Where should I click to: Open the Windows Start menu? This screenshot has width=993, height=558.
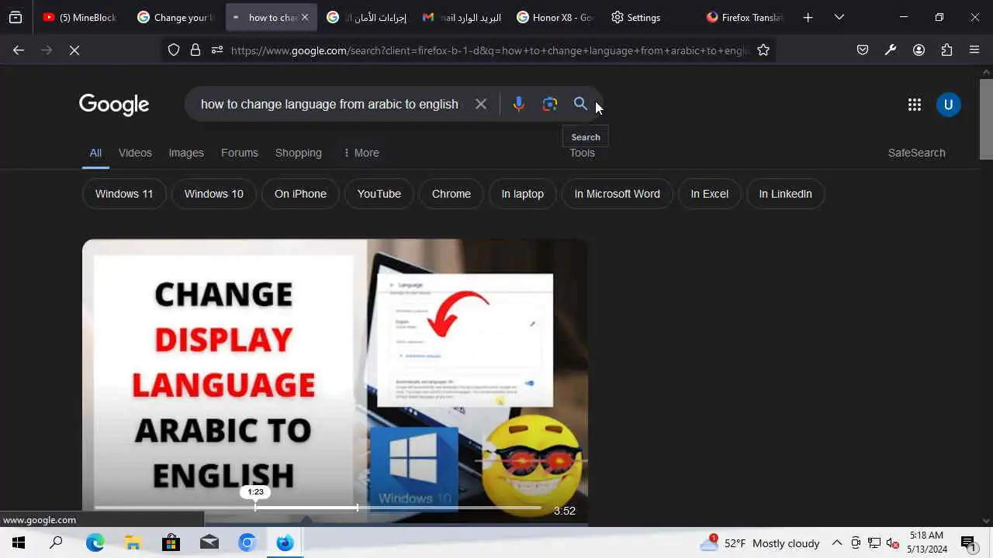19,543
